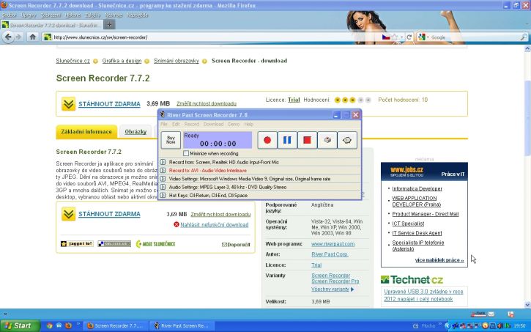Open Snímání obrazovky breadcrumb
The width and height of the screenshot is (531, 332).
click(177, 61)
